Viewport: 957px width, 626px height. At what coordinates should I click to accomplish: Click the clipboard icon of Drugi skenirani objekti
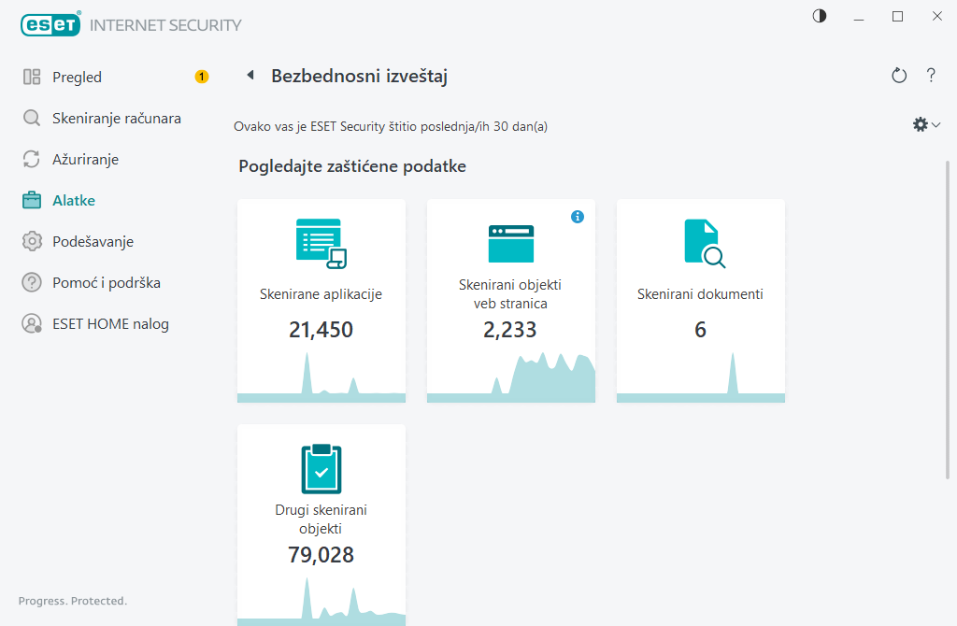tap(321, 469)
